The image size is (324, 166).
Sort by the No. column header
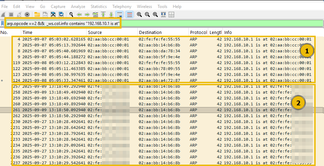10,32
